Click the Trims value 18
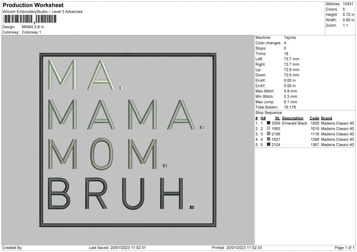 [286, 53]
